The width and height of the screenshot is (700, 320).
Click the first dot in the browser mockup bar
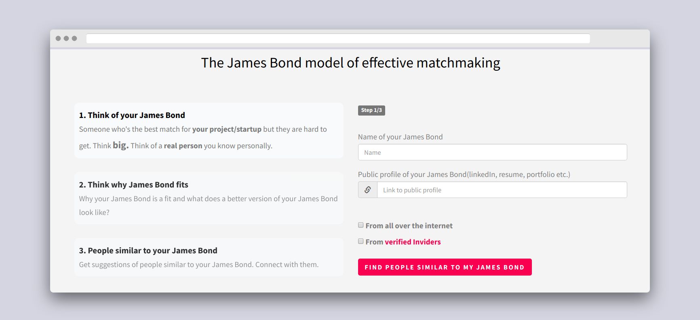(58, 38)
